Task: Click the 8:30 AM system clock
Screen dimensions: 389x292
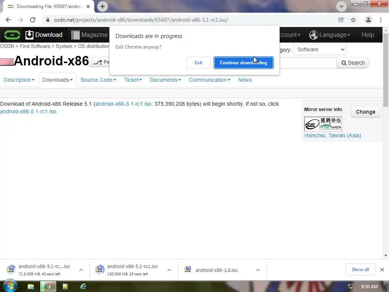Action: click(369, 287)
